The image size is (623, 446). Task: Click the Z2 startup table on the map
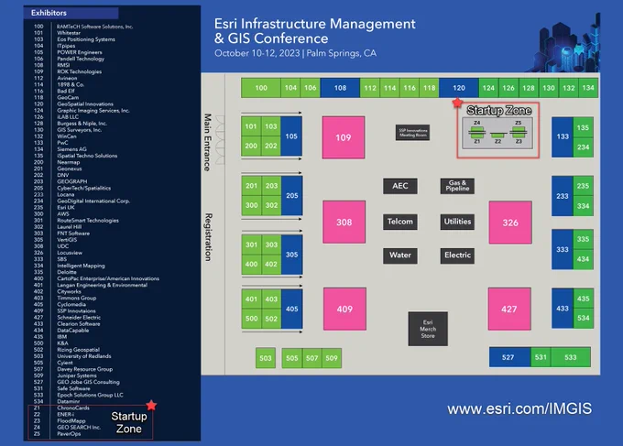click(x=497, y=136)
